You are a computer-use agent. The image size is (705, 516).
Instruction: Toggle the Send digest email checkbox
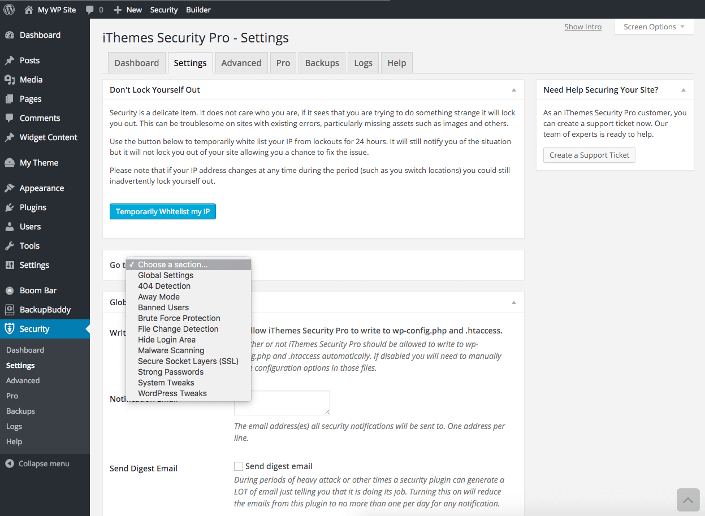point(239,466)
